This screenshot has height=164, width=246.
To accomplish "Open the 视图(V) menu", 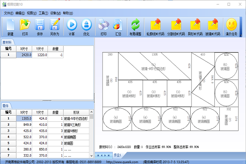I will click(x=32, y=13).
